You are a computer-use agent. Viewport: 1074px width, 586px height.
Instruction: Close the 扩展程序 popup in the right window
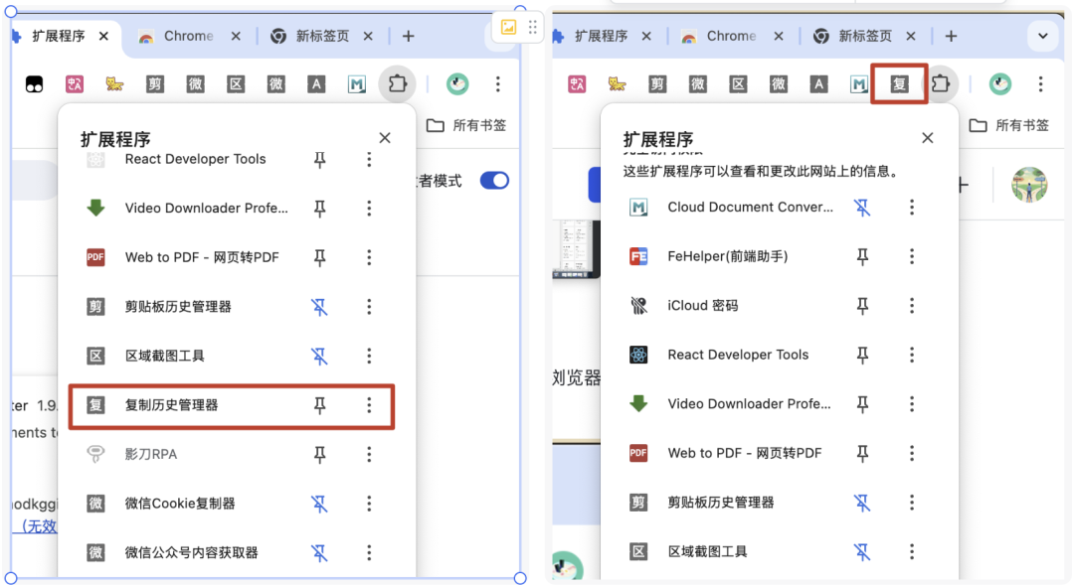tap(928, 138)
